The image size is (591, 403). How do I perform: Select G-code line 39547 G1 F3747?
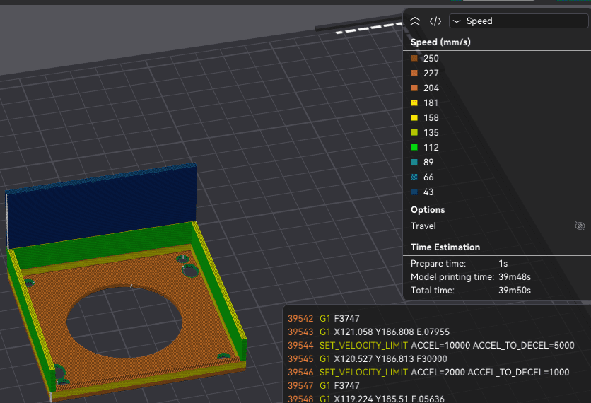coord(323,385)
